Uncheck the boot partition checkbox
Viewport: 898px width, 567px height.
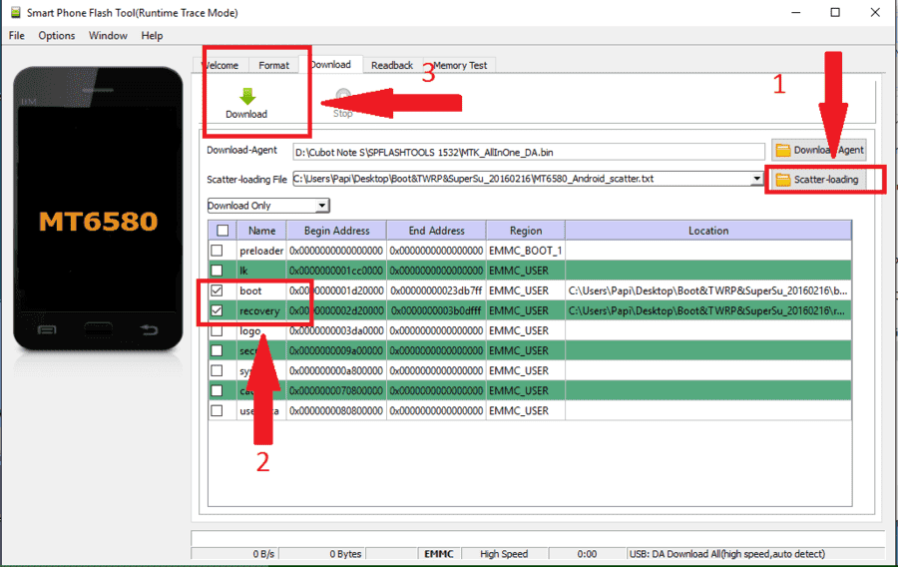click(x=217, y=290)
